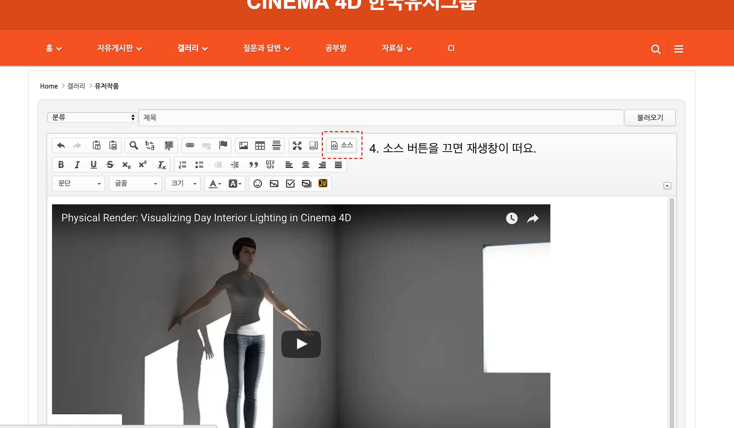The width and height of the screenshot is (734, 428).
Task: Create a DIV container
Action: coord(270,165)
